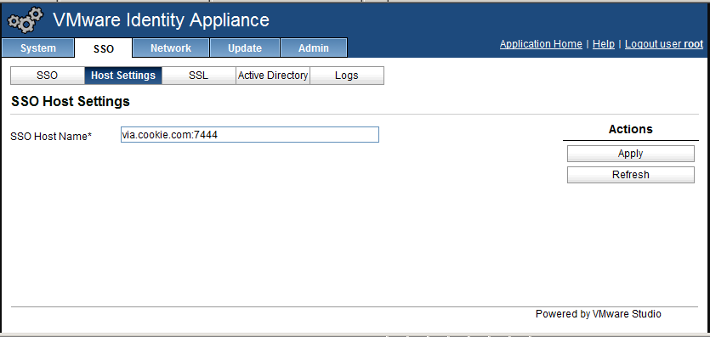Open the System tab

coord(38,48)
